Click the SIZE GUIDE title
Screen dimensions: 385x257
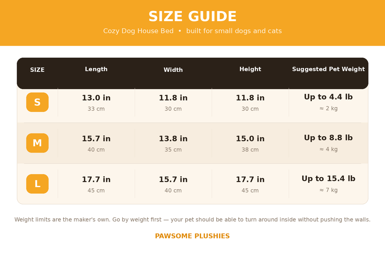(x=192, y=17)
